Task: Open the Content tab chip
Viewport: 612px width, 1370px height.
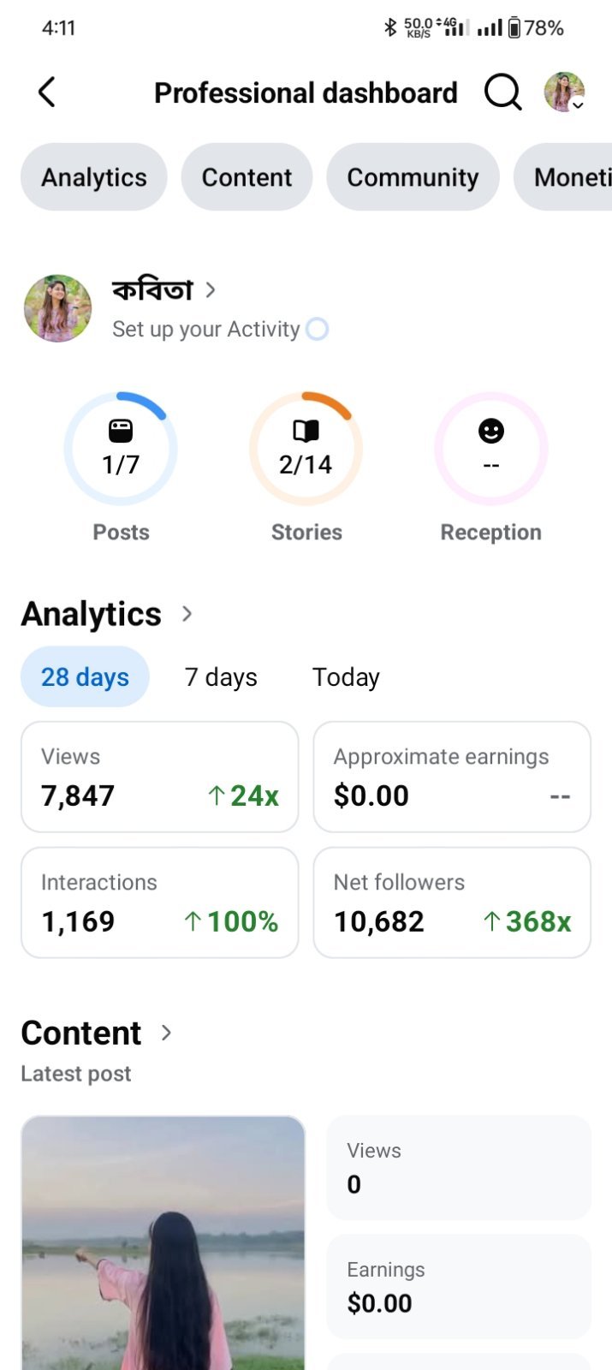Action: point(247,176)
